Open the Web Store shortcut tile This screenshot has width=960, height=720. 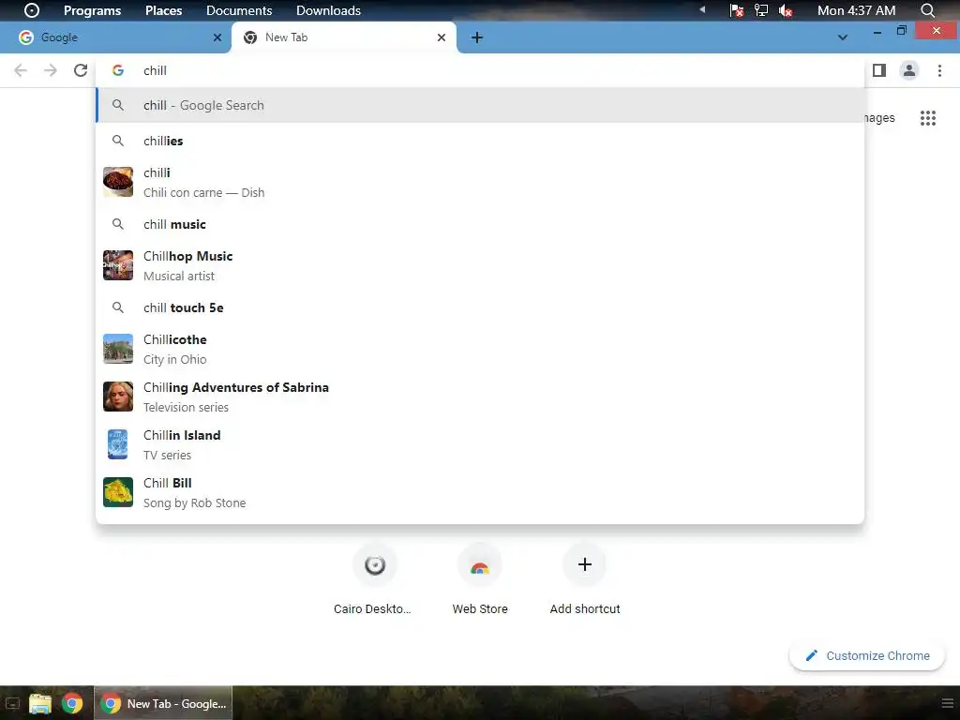(479, 578)
